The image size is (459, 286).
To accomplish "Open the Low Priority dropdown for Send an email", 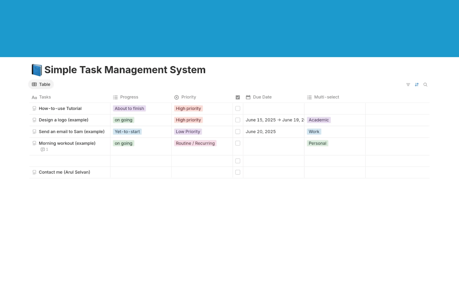I will (188, 132).
